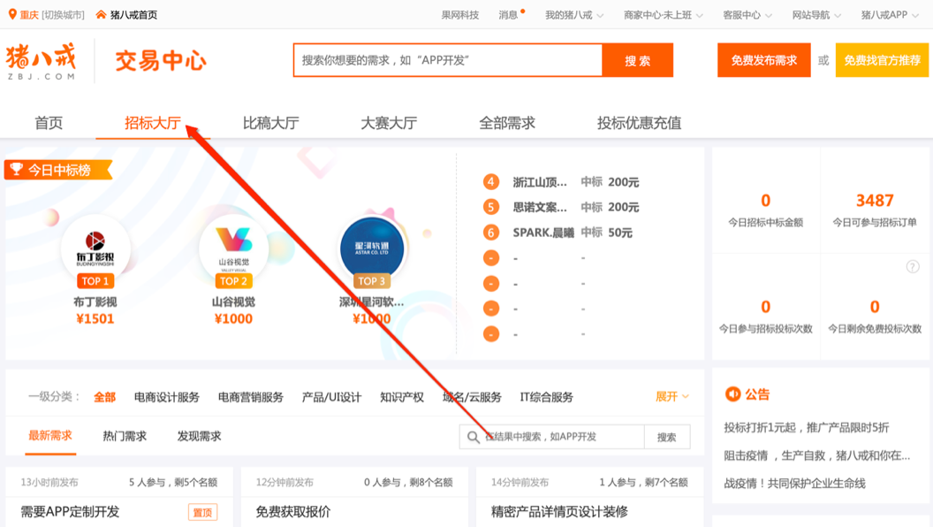The height and width of the screenshot is (527, 933).
Task: Open the 大赛大厅 tab
Action: [389, 123]
